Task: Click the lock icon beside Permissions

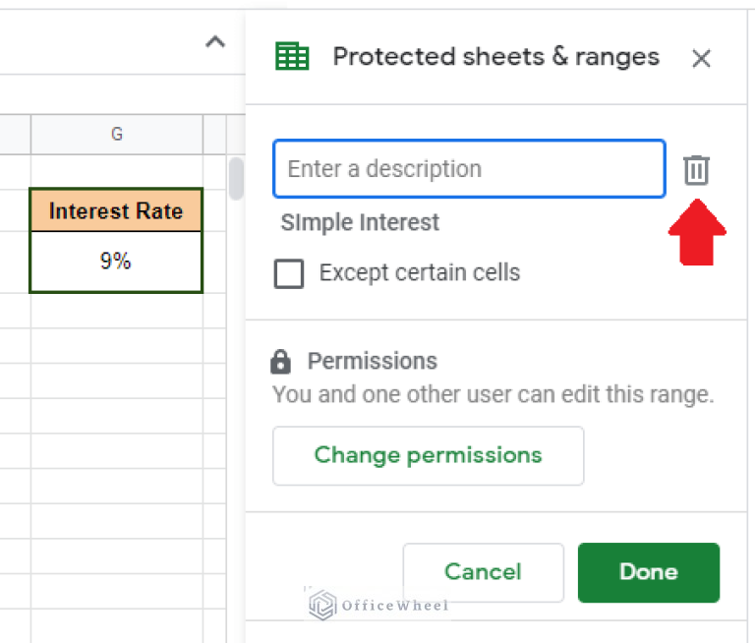Action: coord(281,362)
